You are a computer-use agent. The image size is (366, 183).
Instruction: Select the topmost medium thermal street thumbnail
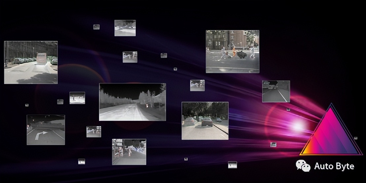125,28
